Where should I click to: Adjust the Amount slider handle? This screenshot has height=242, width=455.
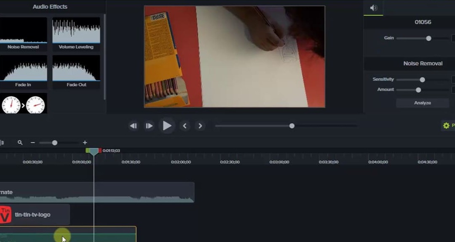[418, 90]
